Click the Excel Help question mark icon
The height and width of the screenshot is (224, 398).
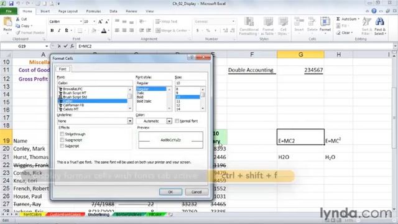(374, 11)
